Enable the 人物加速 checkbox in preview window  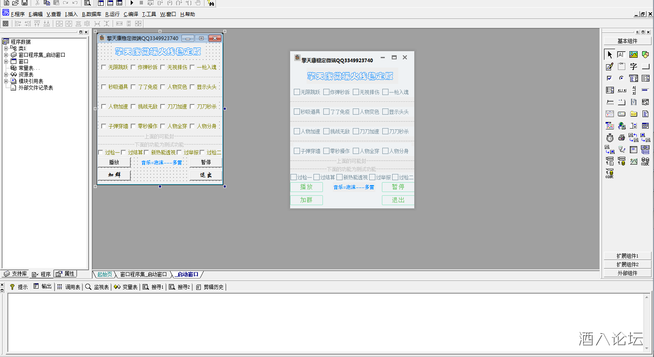tap(297, 131)
